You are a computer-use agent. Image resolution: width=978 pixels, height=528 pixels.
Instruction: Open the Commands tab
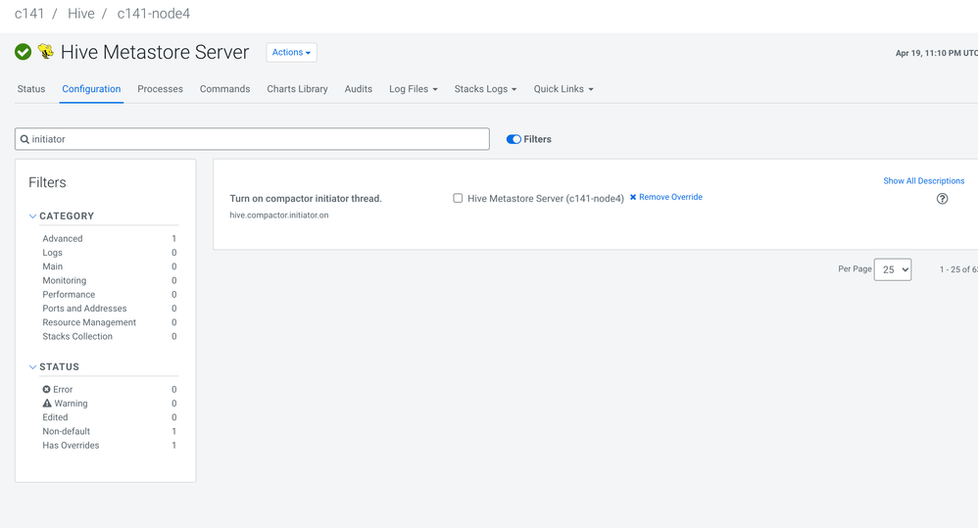[x=224, y=89]
